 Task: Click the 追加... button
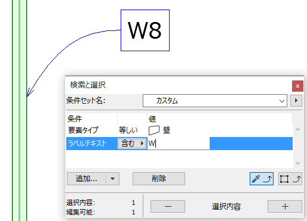(87, 179)
